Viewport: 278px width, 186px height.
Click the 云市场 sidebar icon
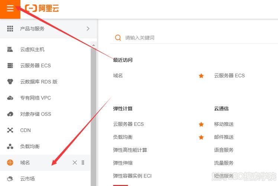click(10, 179)
